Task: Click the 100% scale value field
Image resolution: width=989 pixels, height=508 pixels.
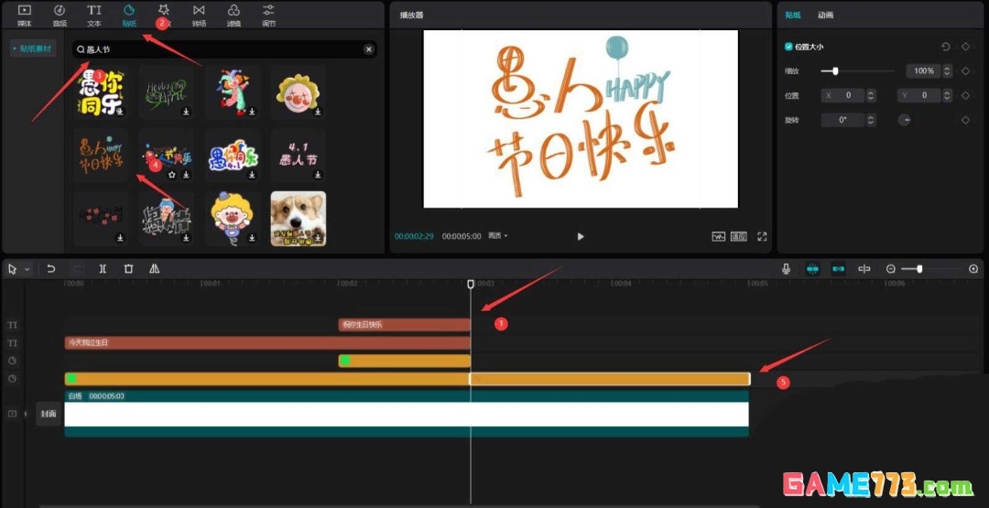Action: pyautogui.click(x=924, y=71)
